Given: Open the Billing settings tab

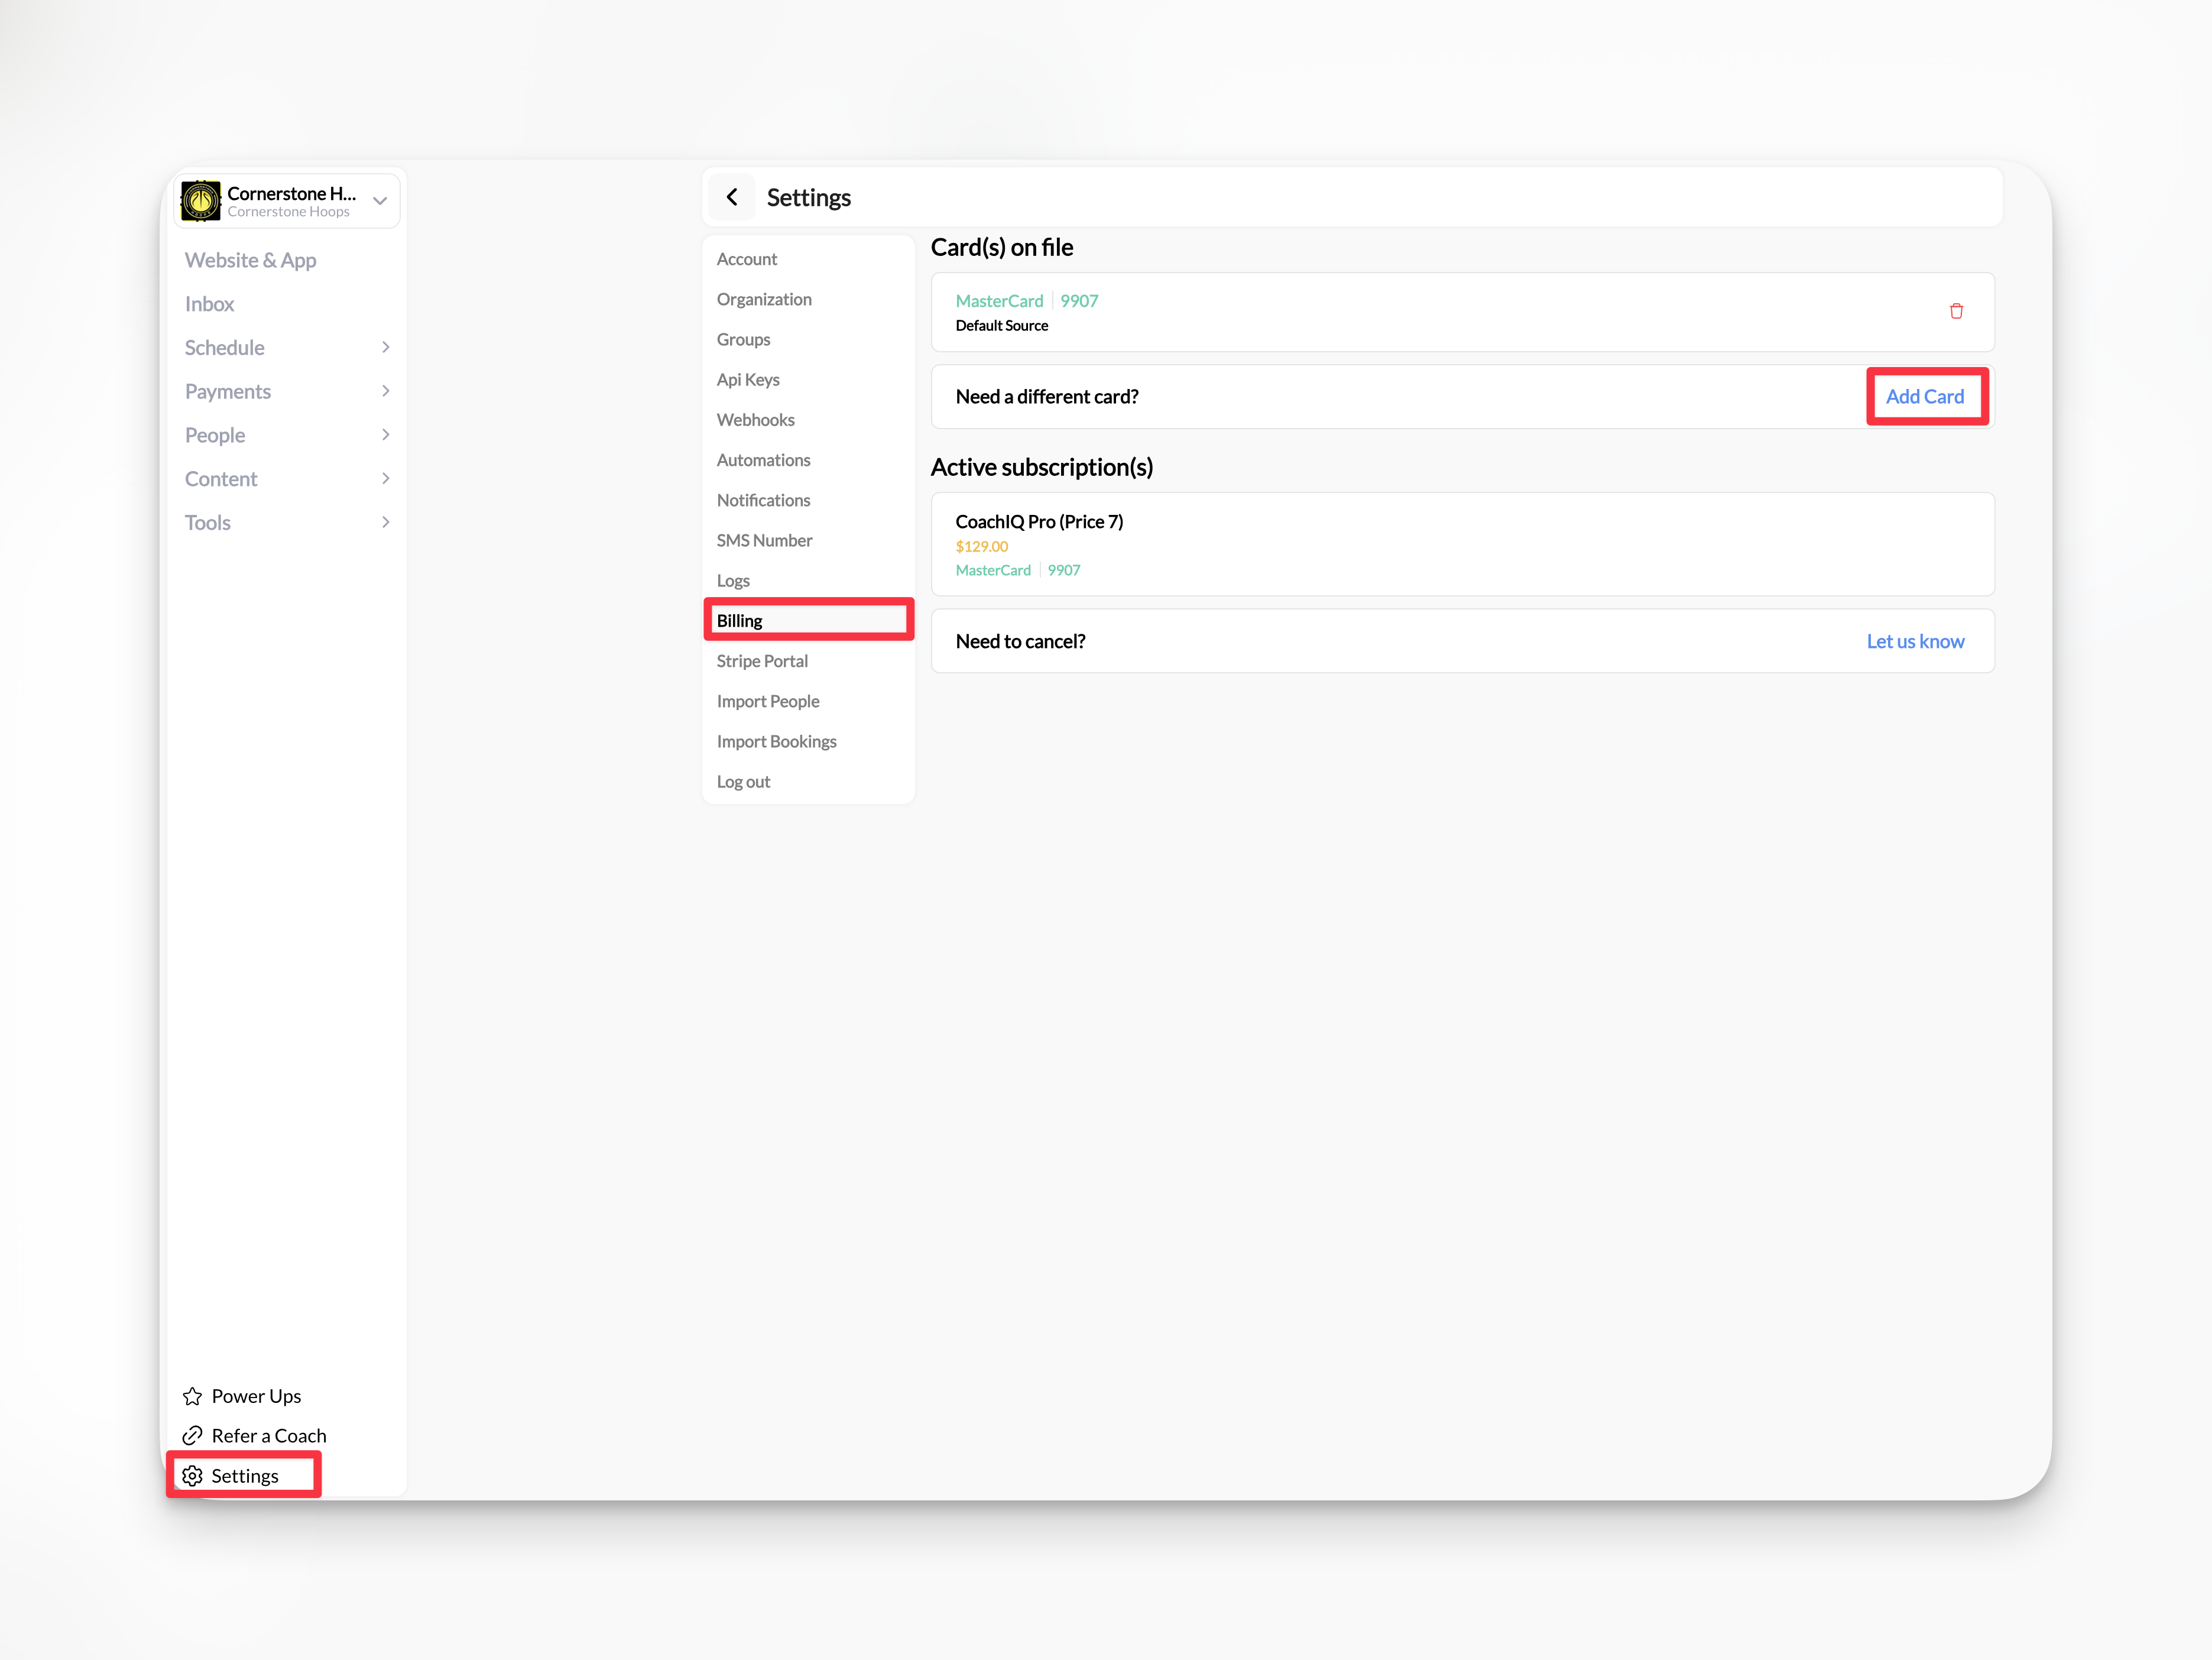Looking at the screenshot, I should click(x=740, y=621).
